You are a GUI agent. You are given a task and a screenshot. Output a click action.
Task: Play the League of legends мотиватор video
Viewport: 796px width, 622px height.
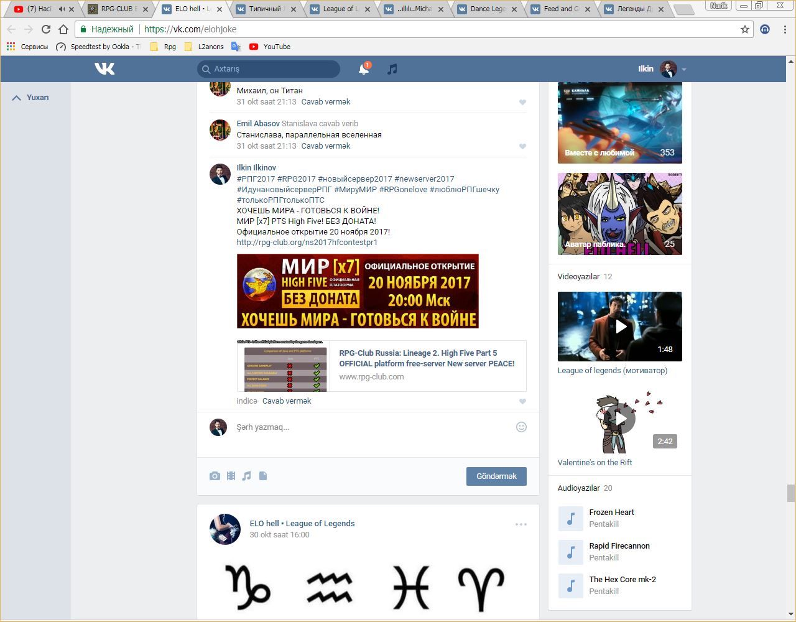tap(620, 327)
